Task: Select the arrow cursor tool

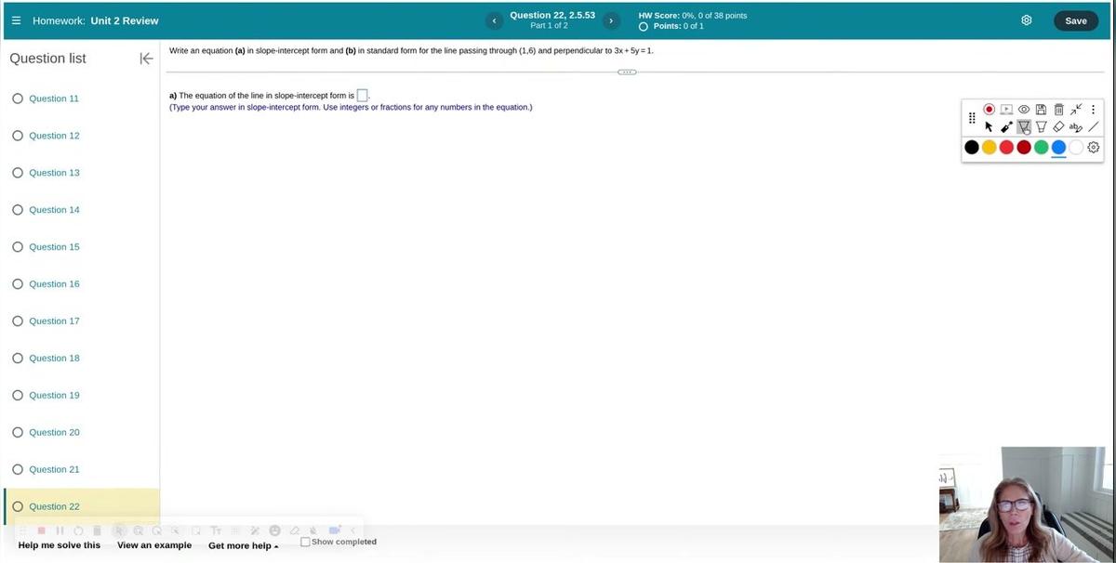Action: point(990,127)
